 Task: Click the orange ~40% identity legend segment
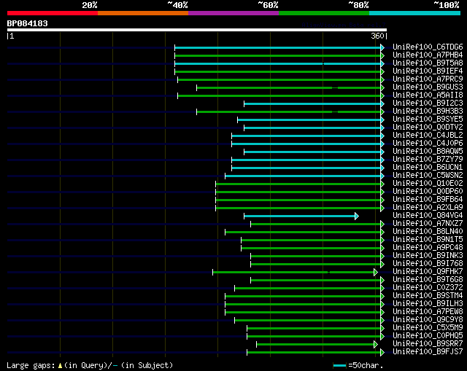tap(143, 13)
